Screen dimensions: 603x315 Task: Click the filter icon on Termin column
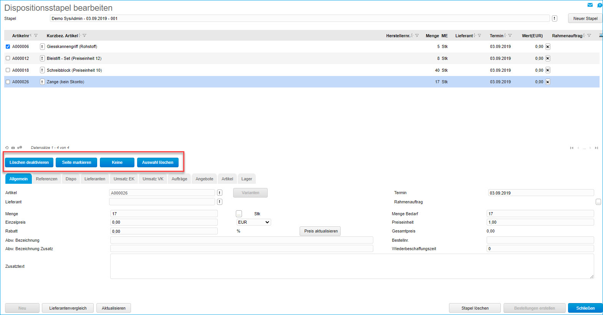click(510, 36)
